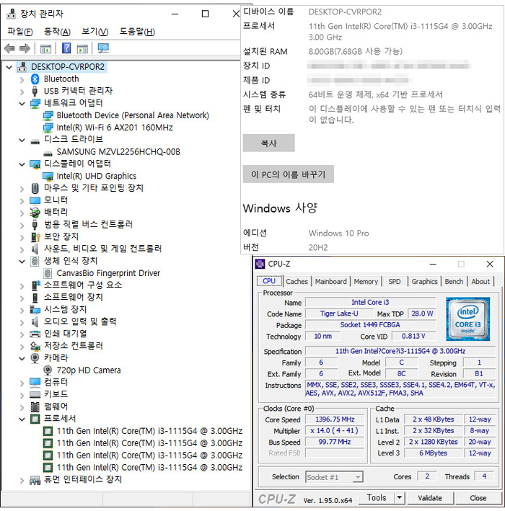
Task: Expand the Bluetooth category
Action: click(22, 79)
